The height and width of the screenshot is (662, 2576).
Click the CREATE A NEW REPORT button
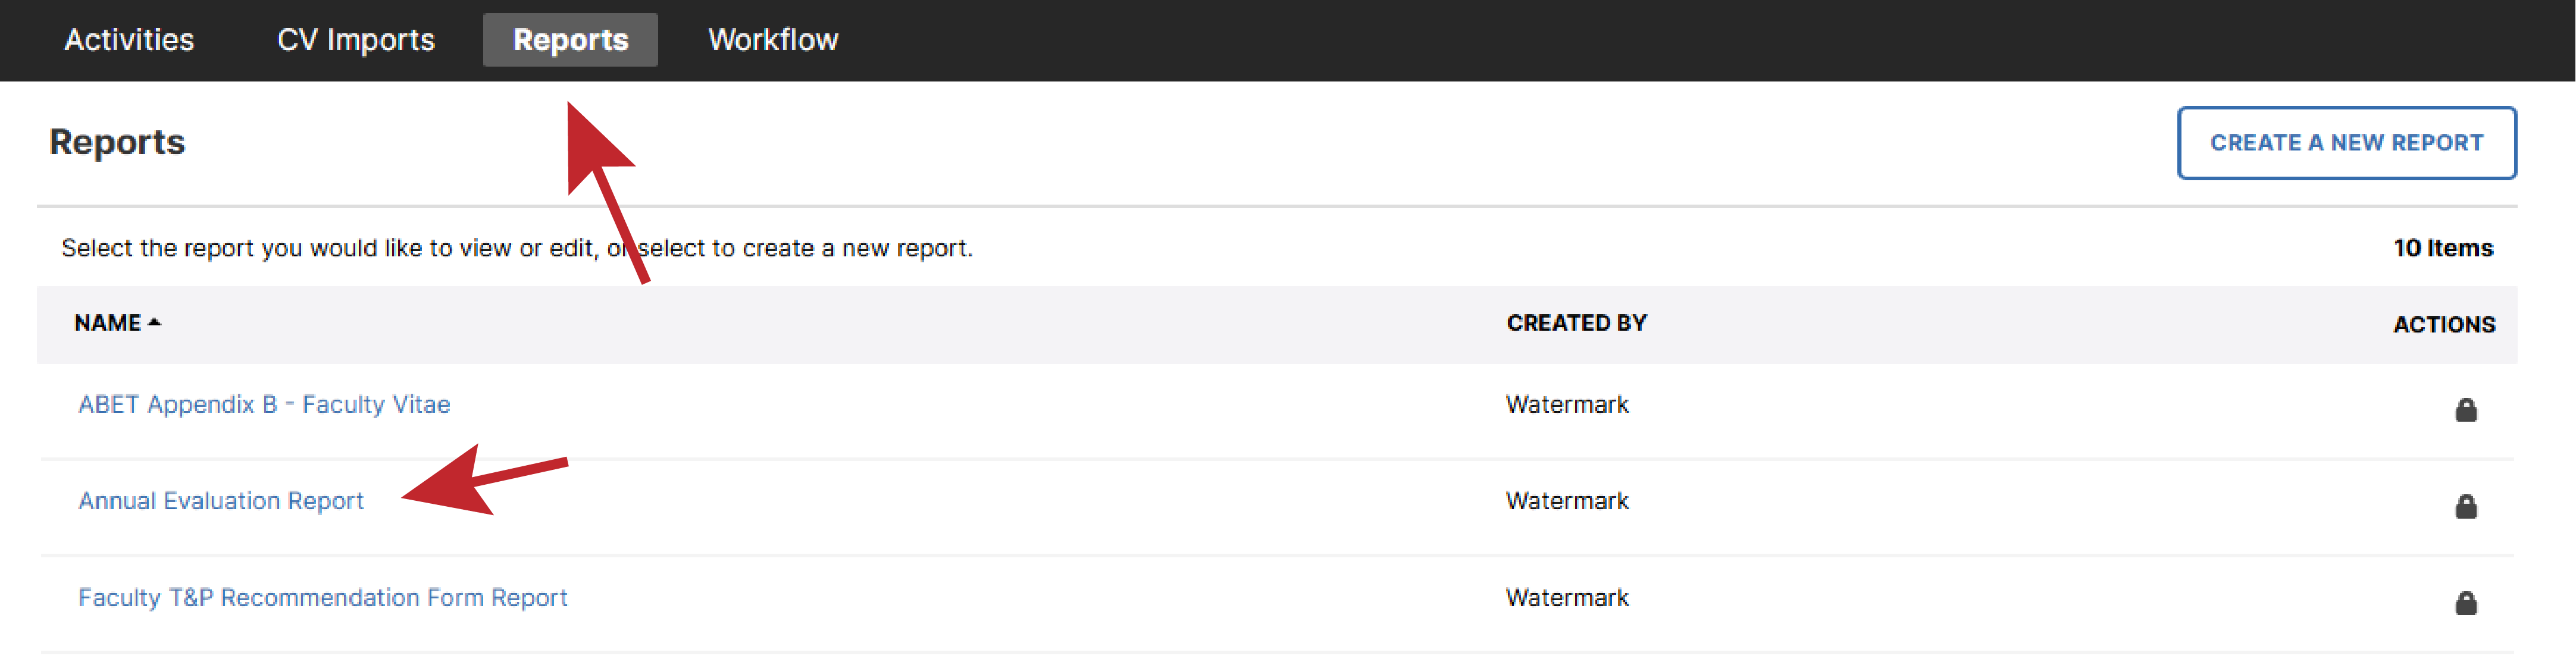2346,142
